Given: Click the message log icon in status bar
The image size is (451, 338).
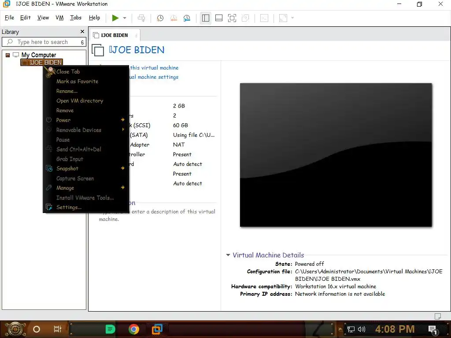Looking at the screenshot, I should tap(437, 316).
